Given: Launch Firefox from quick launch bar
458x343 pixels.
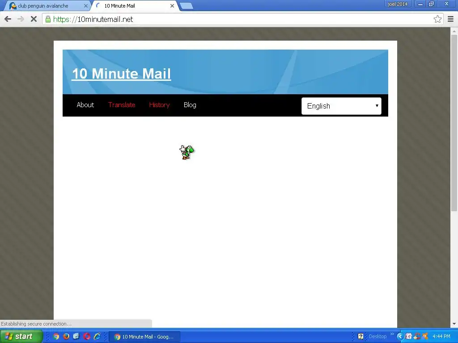Looking at the screenshot, I should [66, 336].
